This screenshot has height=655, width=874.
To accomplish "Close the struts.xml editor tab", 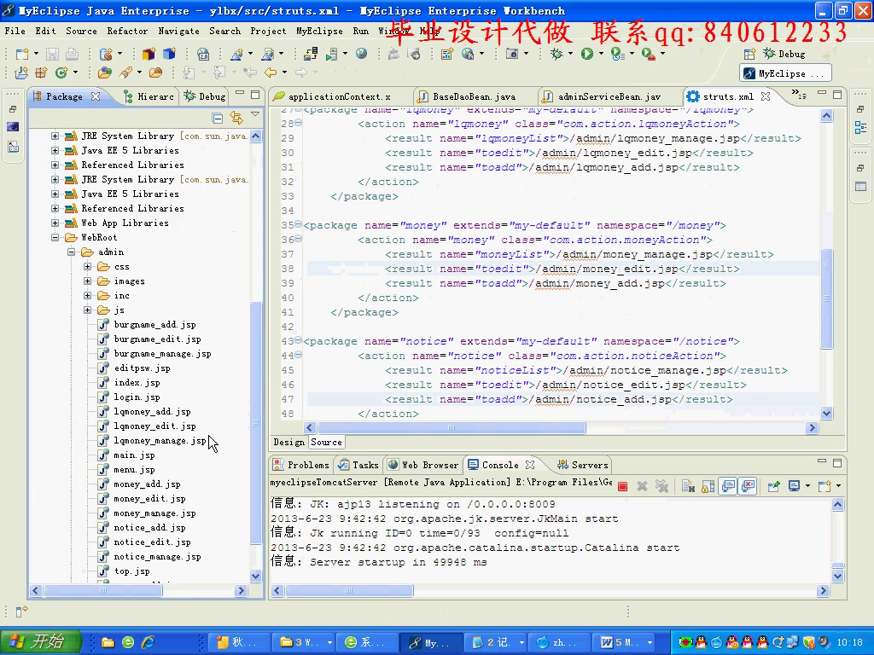I will pos(766,96).
